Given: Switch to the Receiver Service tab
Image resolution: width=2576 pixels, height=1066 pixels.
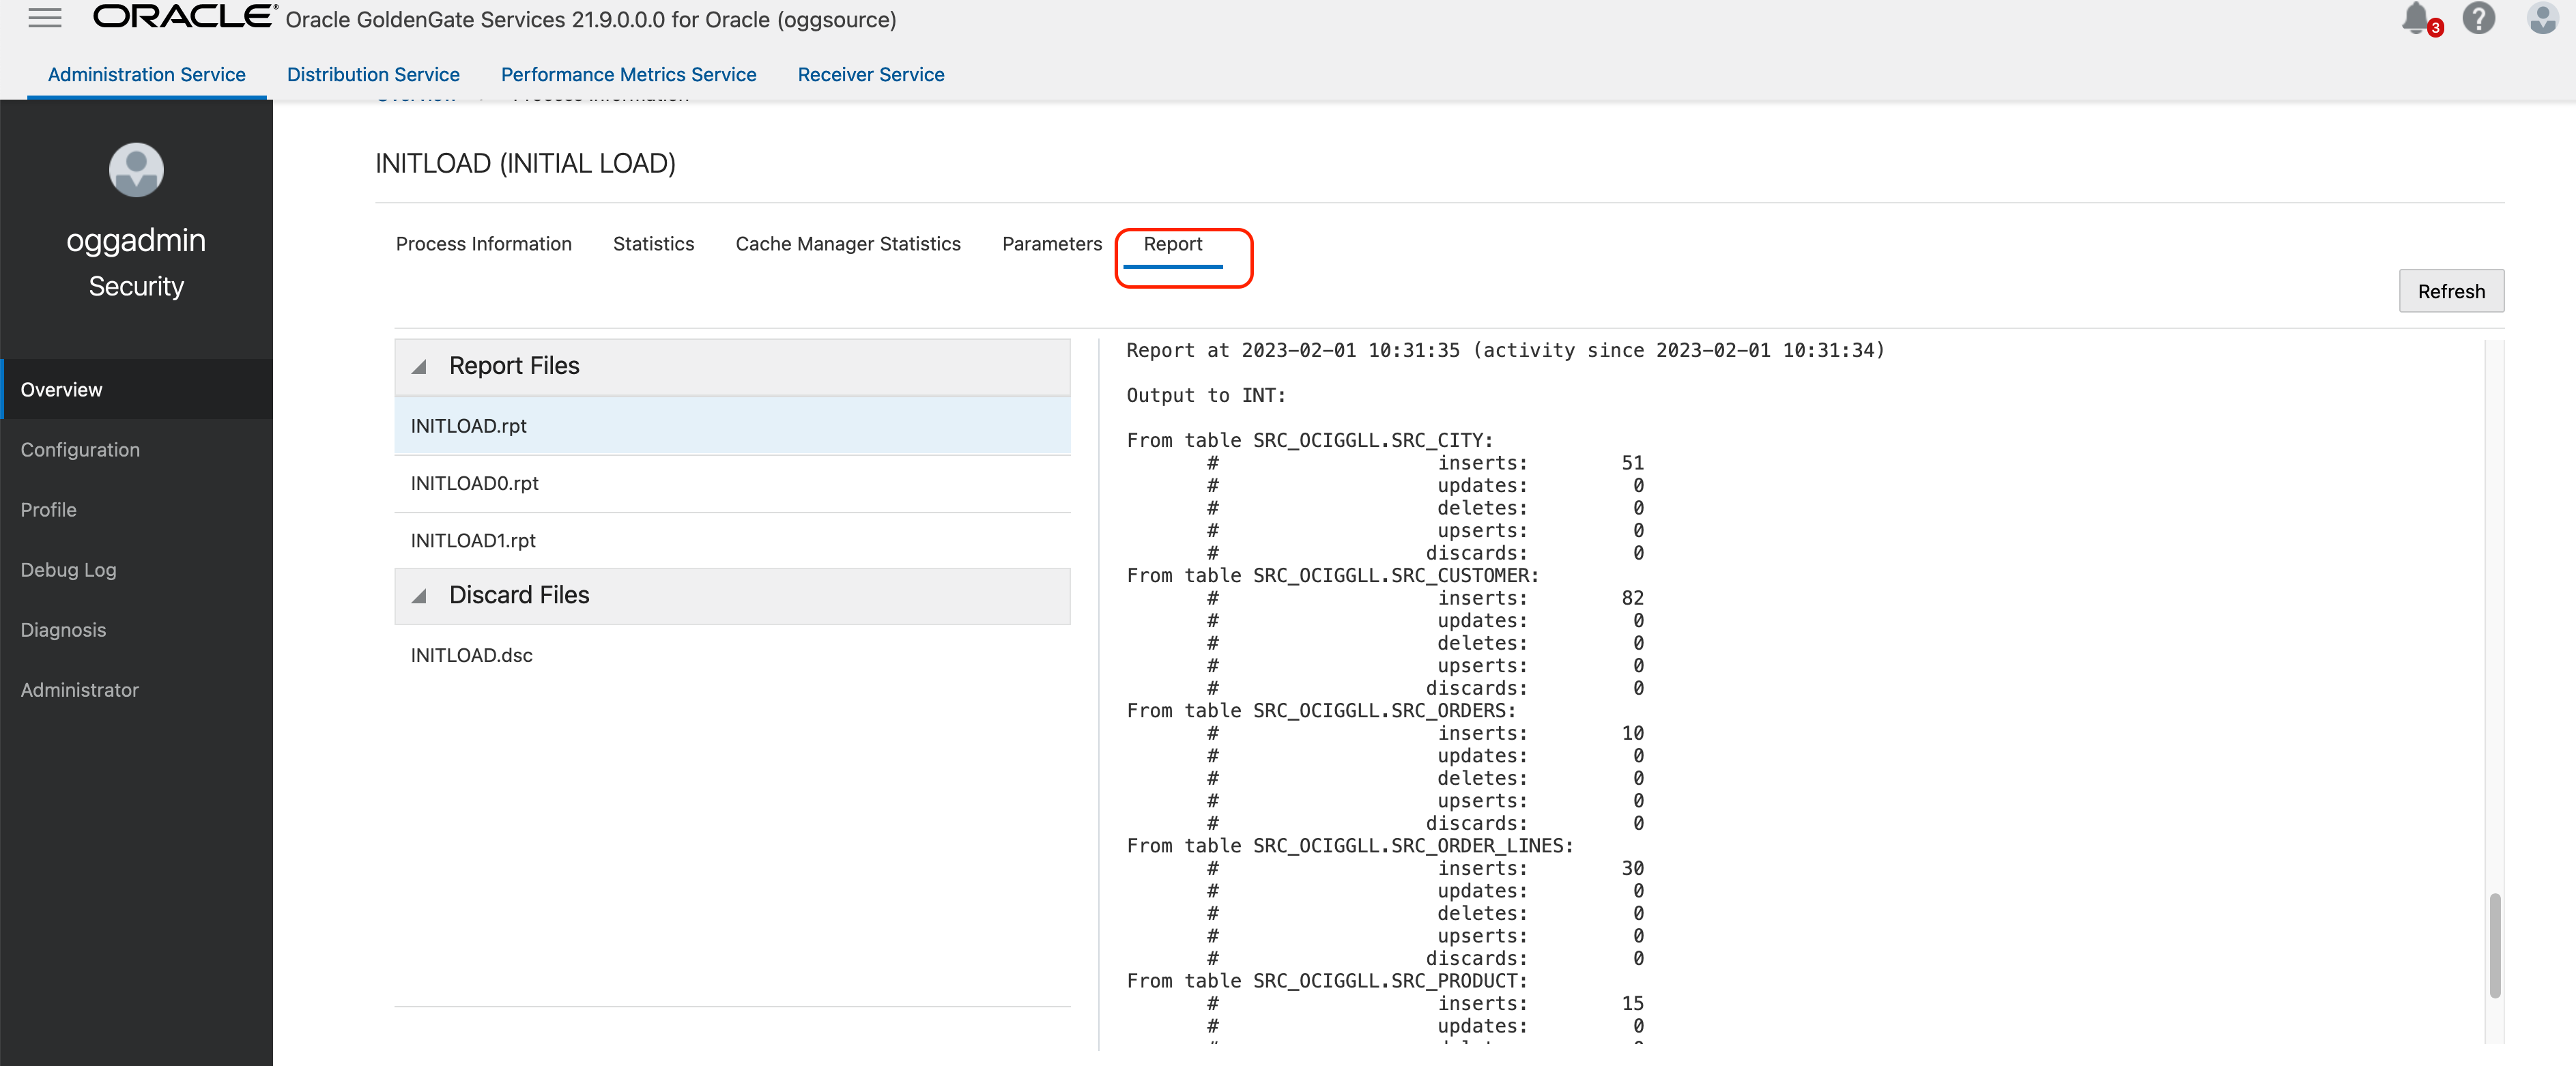Looking at the screenshot, I should point(870,74).
